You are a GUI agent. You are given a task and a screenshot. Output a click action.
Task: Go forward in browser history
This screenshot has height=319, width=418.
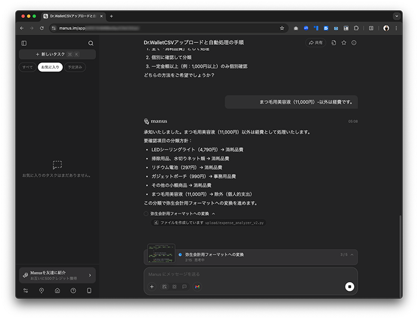32,28
